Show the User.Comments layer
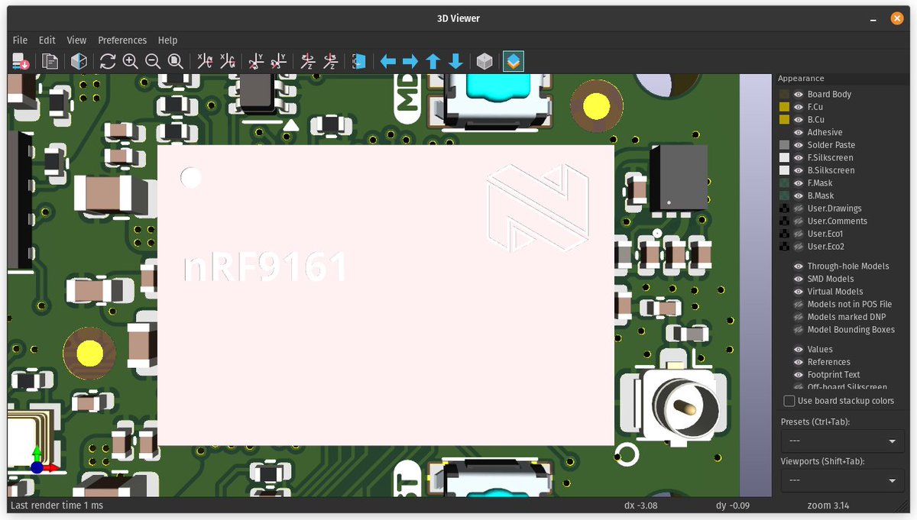Viewport: 917px width, 520px height. point(798,221)
